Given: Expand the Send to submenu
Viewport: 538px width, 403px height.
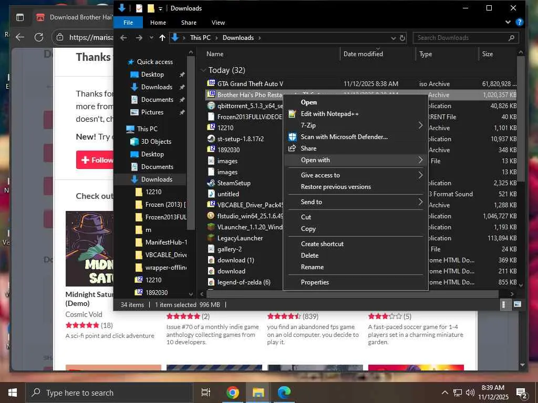Looking at the screenshot, I should tap(356, 202).
